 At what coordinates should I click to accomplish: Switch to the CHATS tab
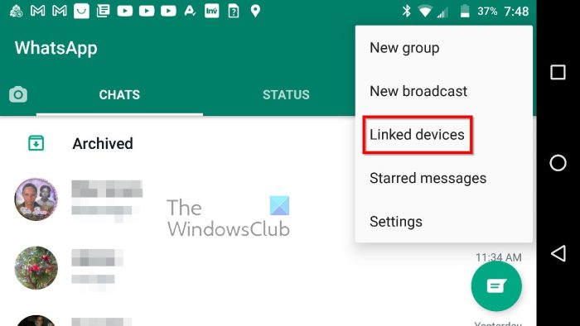(119, 95)
